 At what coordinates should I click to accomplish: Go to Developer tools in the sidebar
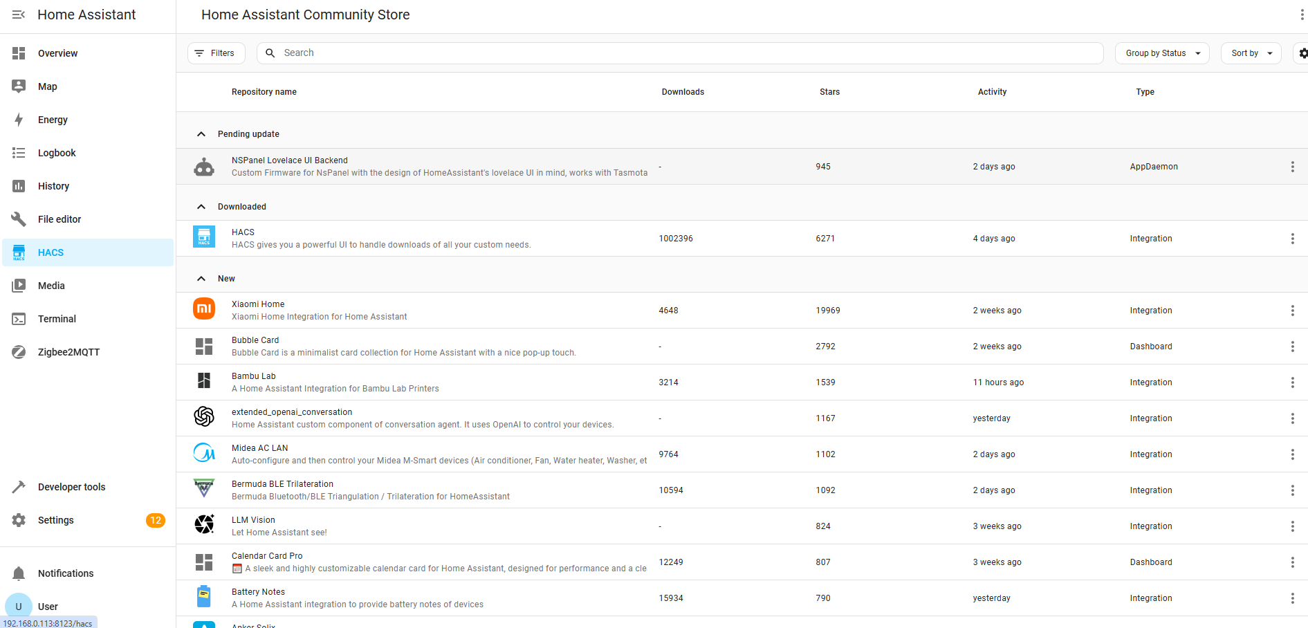click(x=88, y=487)
